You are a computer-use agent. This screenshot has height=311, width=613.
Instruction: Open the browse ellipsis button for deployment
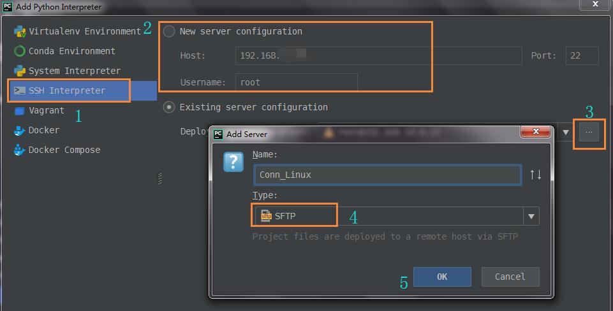pyautogui.click(x=589, y=133)
